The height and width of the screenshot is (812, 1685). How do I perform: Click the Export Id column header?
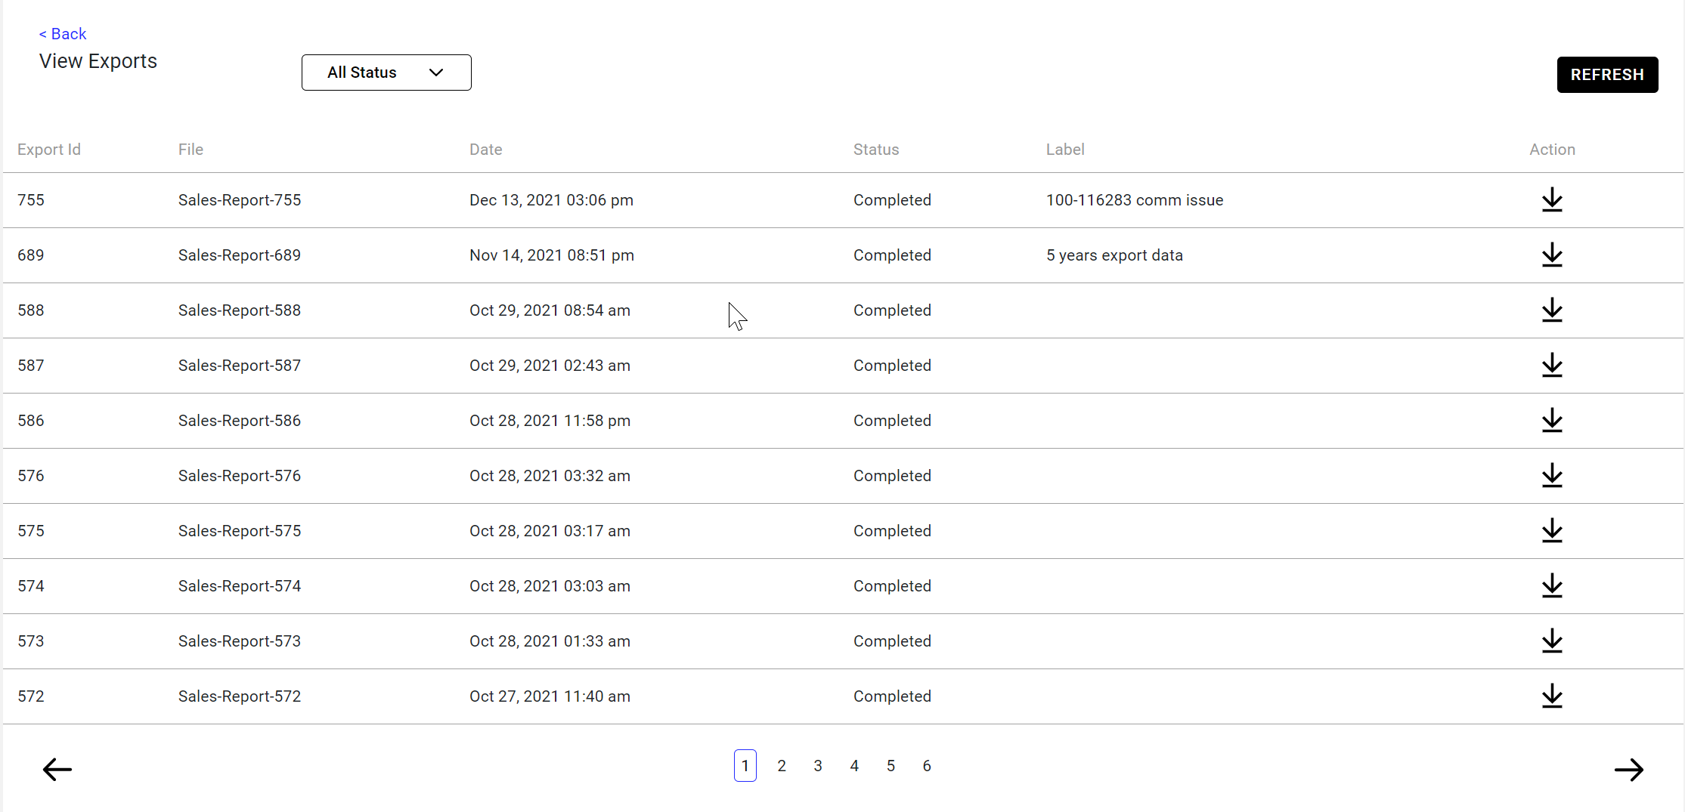click(49, 150)
